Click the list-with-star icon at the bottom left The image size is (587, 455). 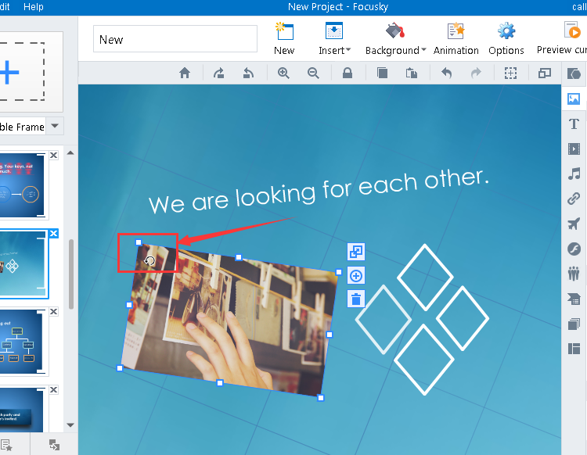point(6,446)
